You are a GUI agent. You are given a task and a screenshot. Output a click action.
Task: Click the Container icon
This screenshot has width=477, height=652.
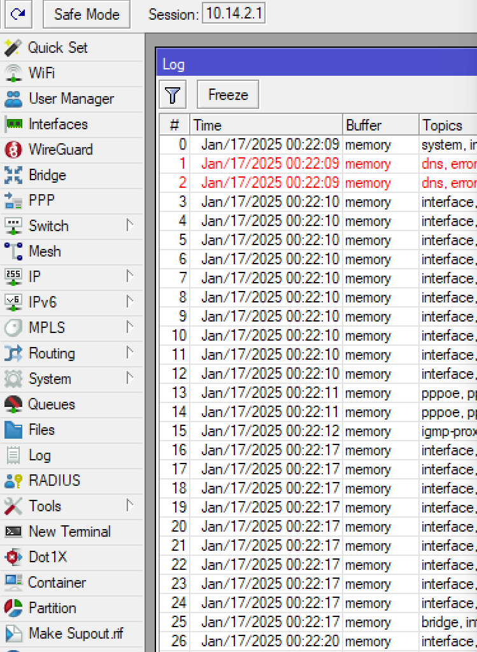(13, 583)
